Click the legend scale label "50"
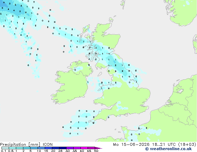Viewport: 197px width, 152px height. (96, 151)
